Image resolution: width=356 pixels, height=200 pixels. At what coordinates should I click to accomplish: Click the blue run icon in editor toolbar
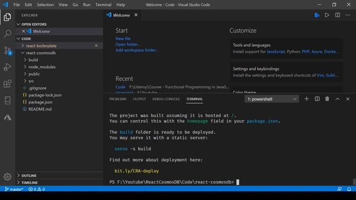click(317, 15)
